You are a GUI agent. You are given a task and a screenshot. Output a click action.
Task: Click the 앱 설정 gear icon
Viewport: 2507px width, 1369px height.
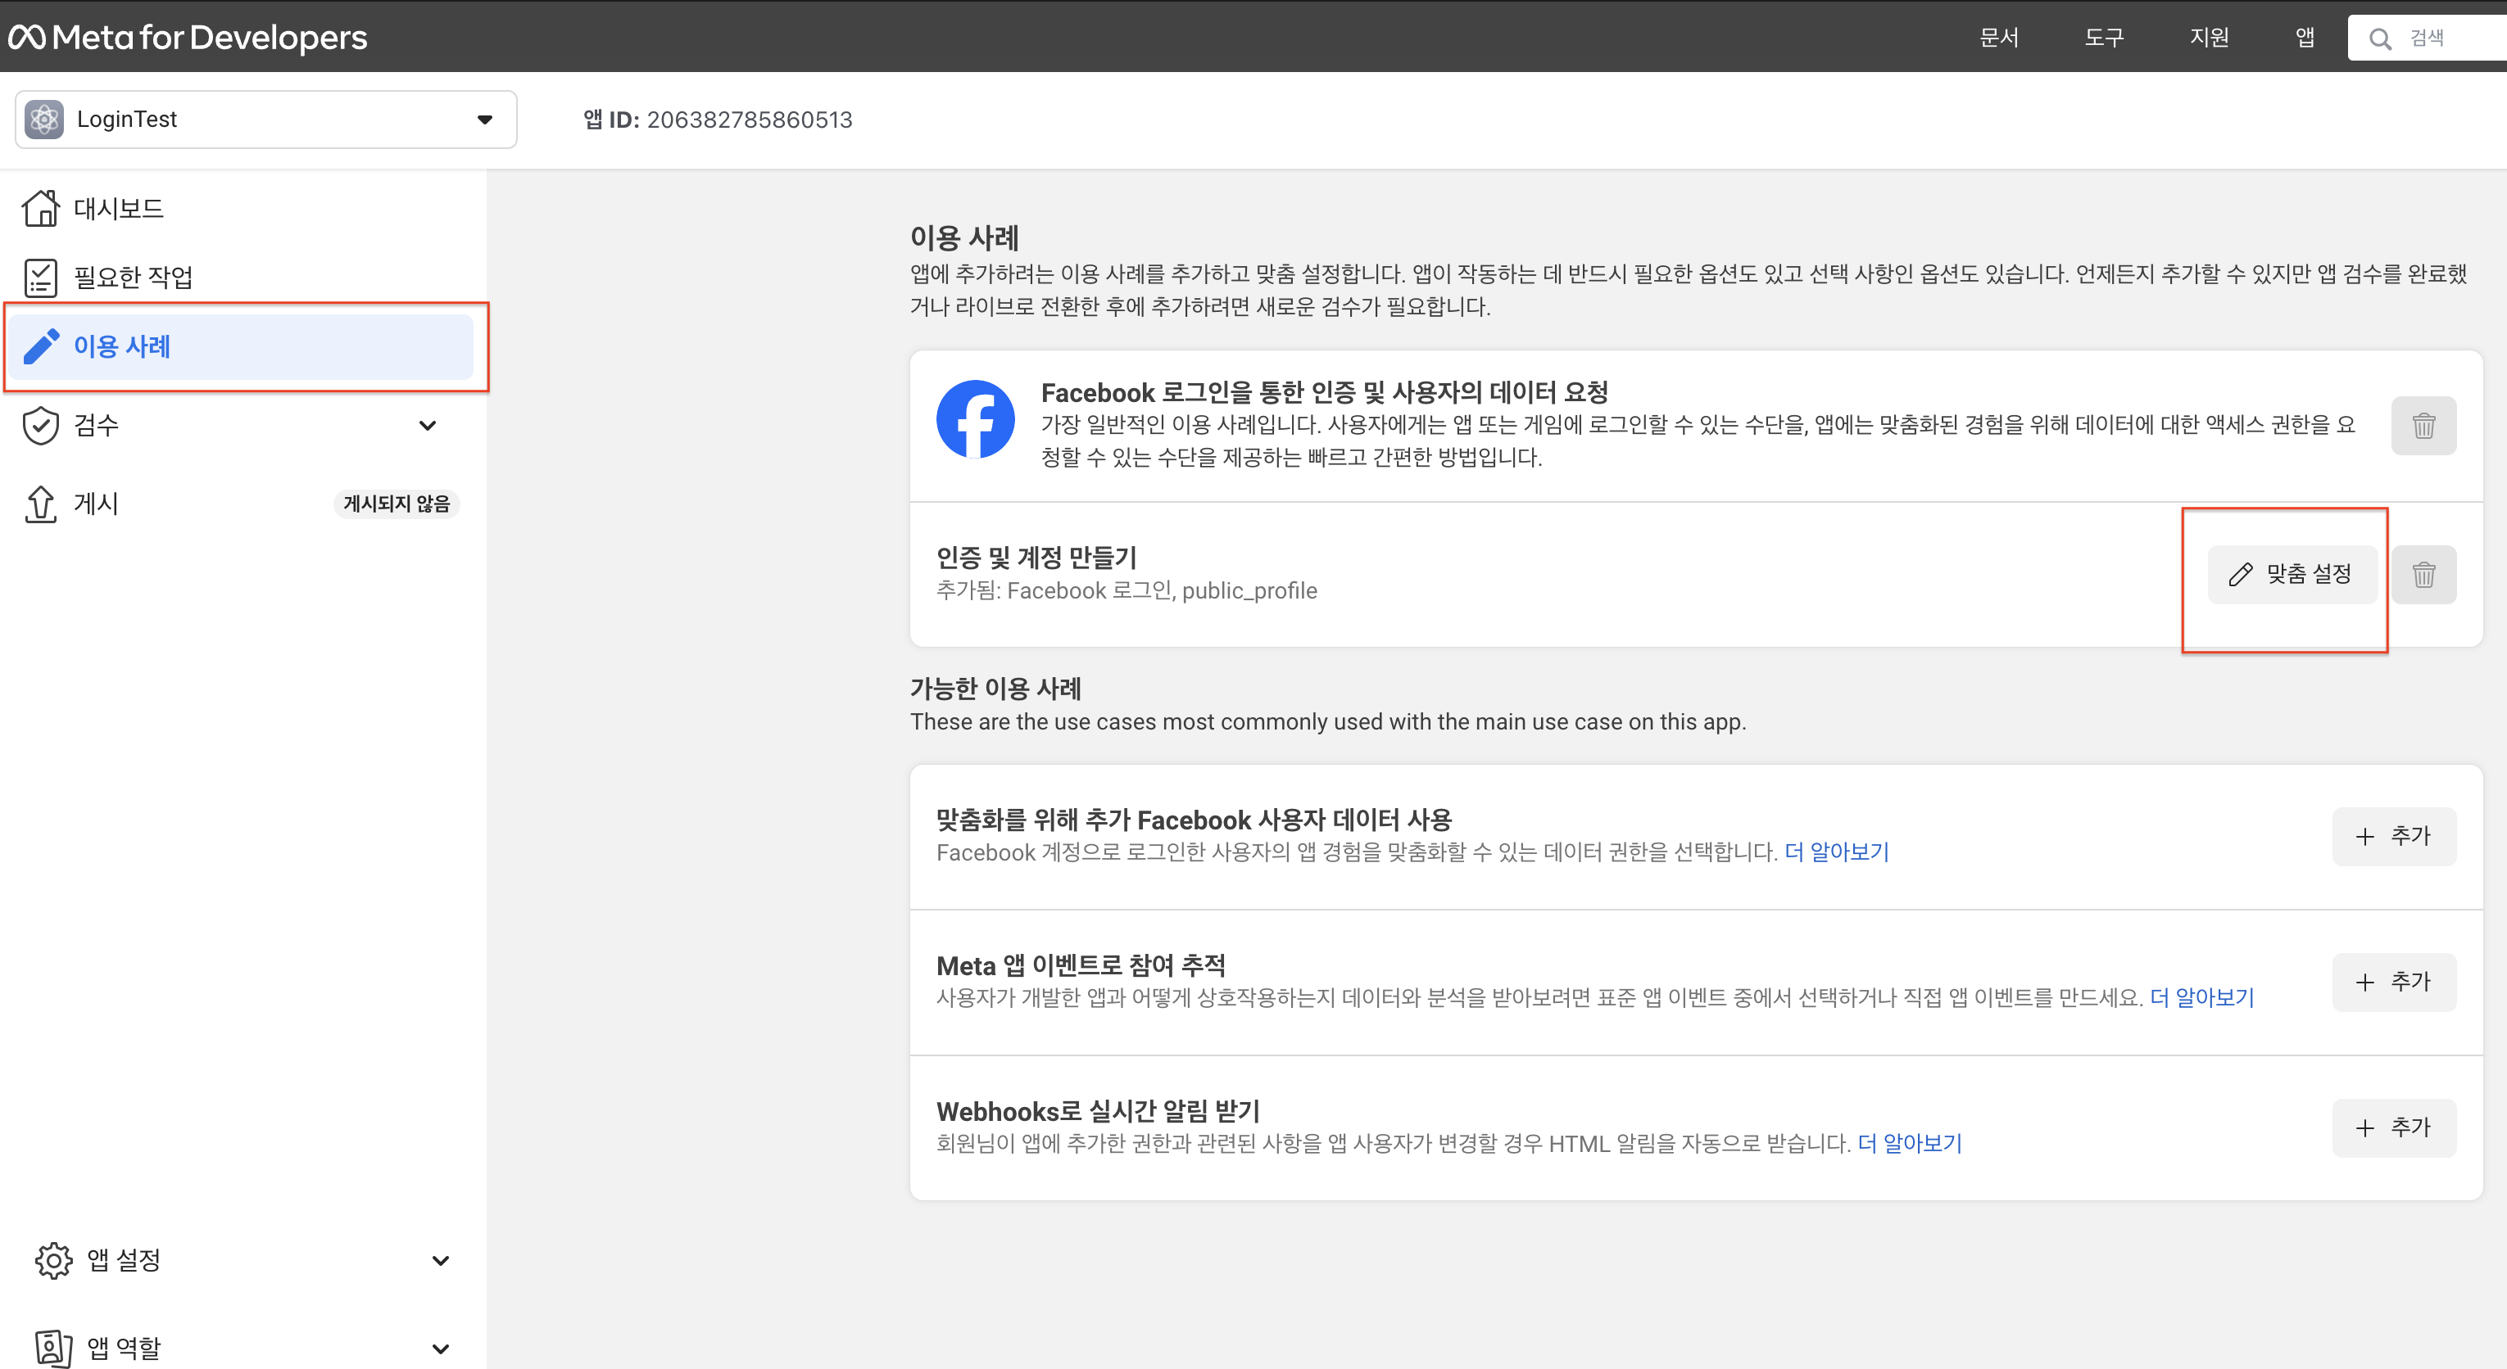[x=53, y=1260]
